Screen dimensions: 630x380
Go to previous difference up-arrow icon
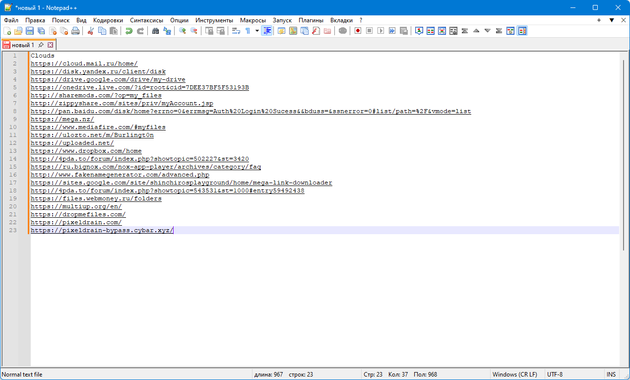point(476,31)
